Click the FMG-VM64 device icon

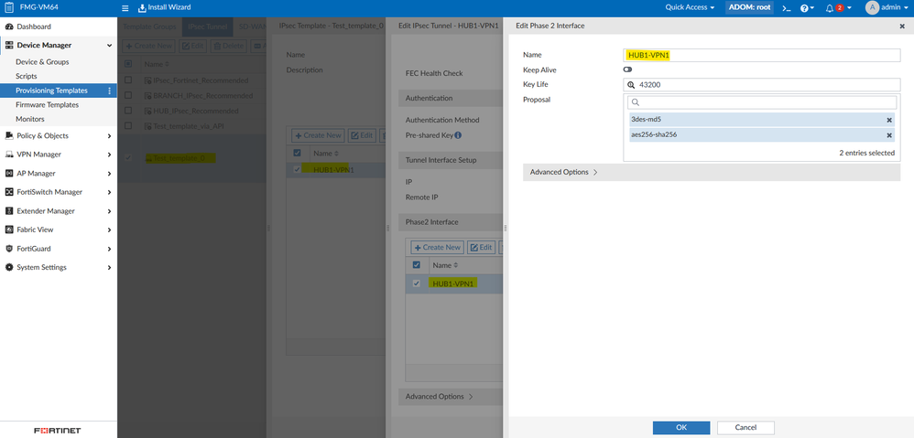pyautogui.click(x=9, y=7)
